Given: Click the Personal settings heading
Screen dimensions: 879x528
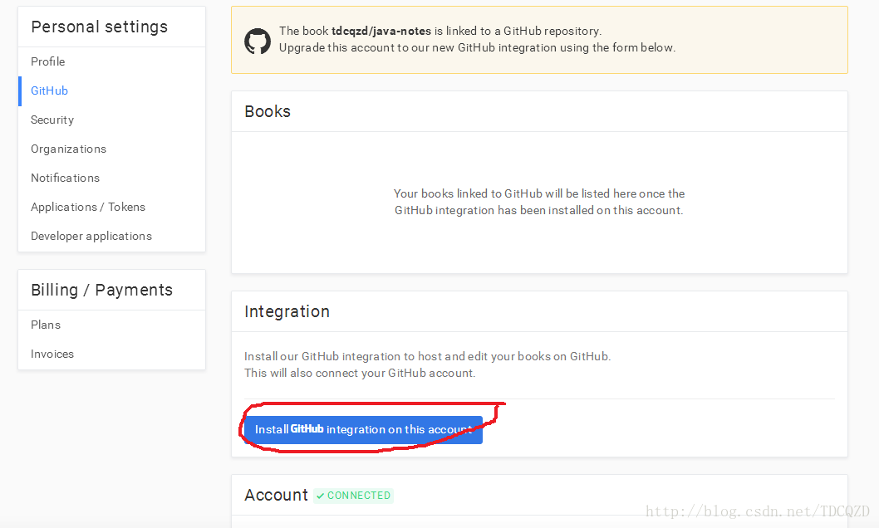Looking at the screenshot, I should click(x=99, y=27).
